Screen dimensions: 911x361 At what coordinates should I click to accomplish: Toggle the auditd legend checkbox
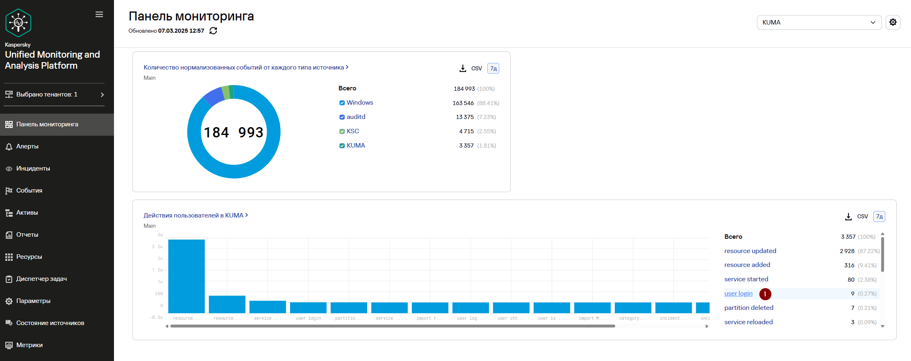(342, 117)
